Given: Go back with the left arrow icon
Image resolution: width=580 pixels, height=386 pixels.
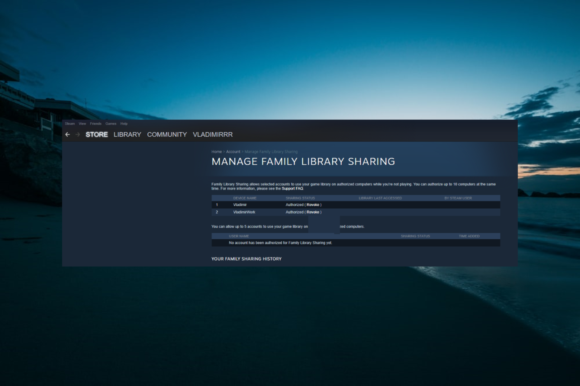Looking at the screenshot, I should pyautogui.click(x=68, y=134).
